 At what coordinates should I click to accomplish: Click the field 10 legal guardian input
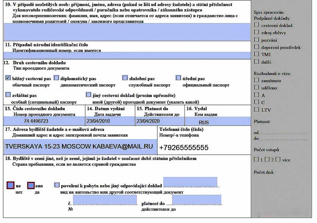pos(127,32)
